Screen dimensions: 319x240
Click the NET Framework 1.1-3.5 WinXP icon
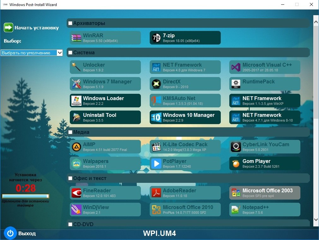236,100
